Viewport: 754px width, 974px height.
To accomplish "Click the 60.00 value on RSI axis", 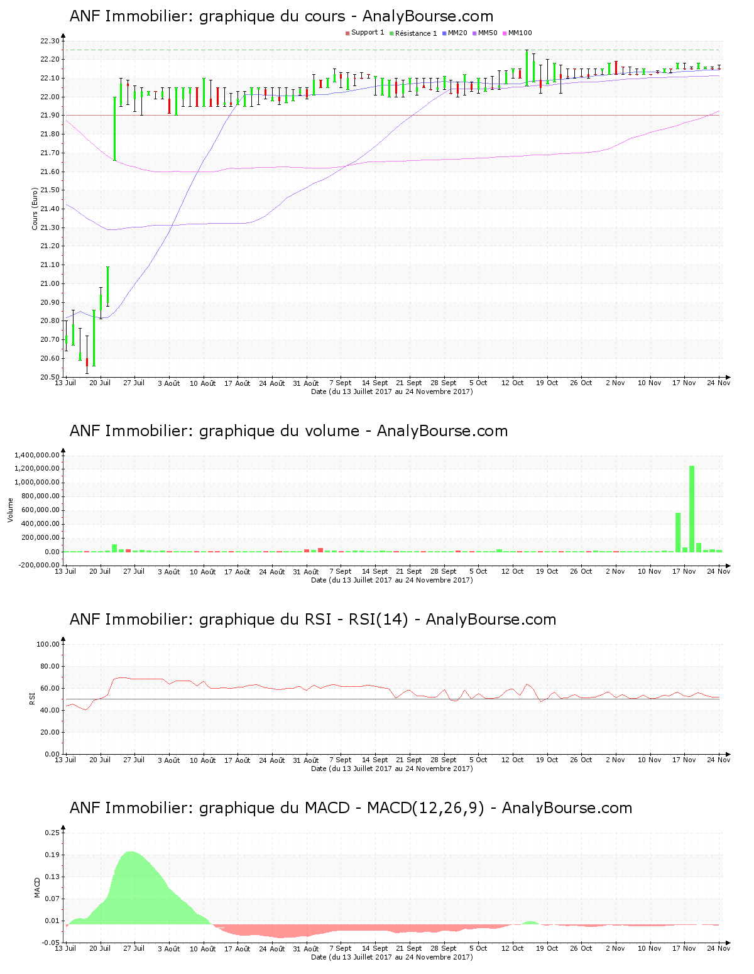I will click(50, 688).
